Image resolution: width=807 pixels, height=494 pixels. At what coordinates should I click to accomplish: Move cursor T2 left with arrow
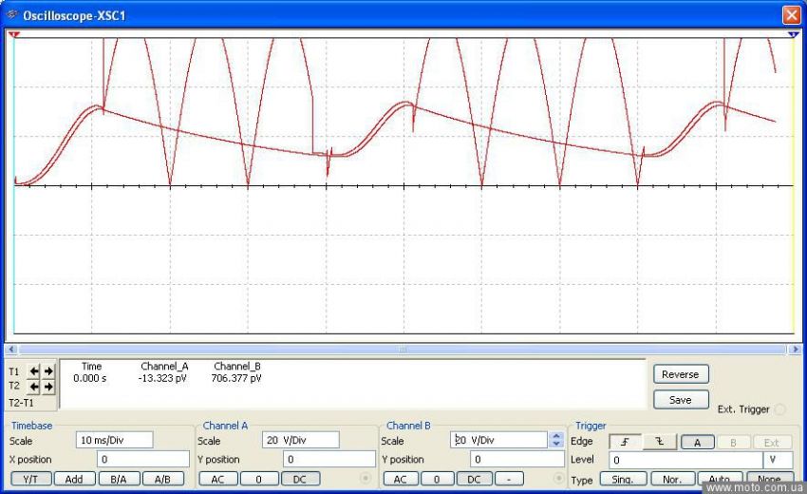(35, 388)
